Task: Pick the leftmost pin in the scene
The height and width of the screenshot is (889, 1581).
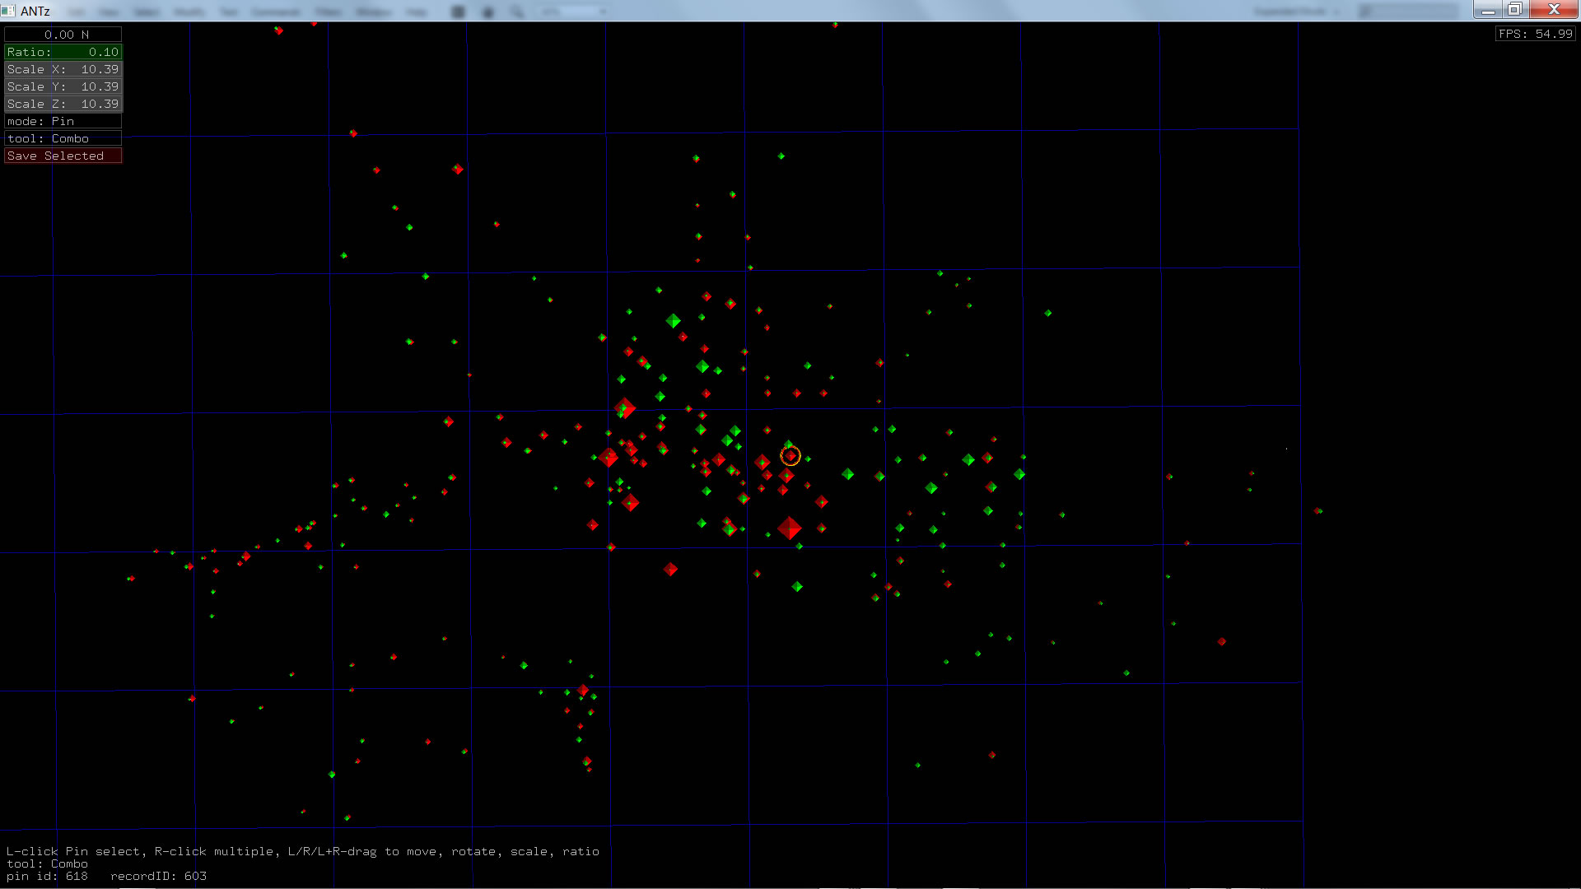Action: point(131,579)
